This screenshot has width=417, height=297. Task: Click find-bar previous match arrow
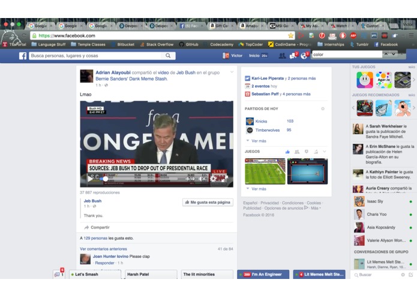coord(386,54)
